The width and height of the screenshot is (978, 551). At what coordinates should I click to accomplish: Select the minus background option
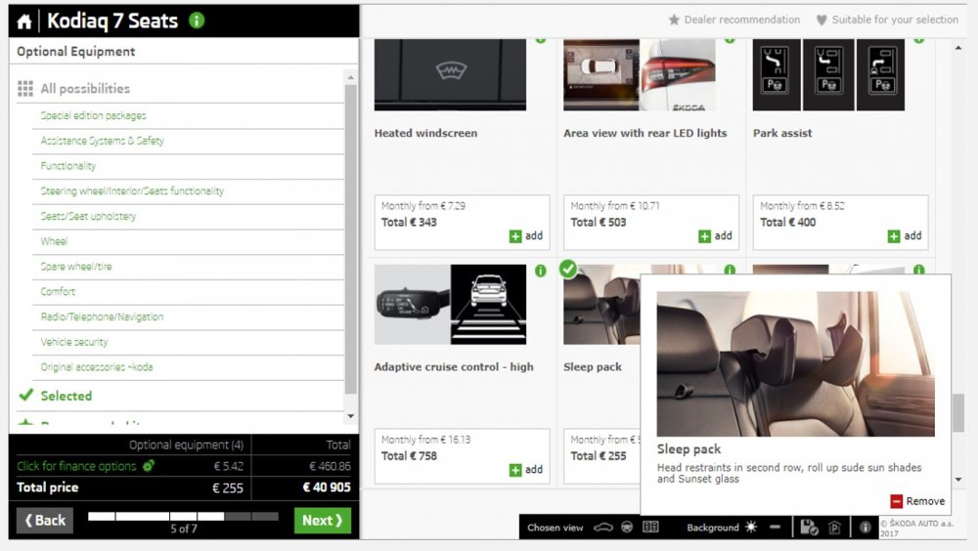[775, 528]
